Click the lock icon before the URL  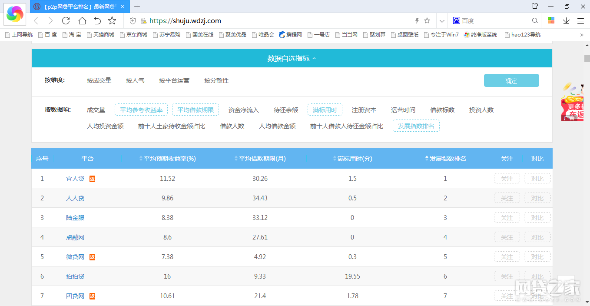[x=143, y=21]
